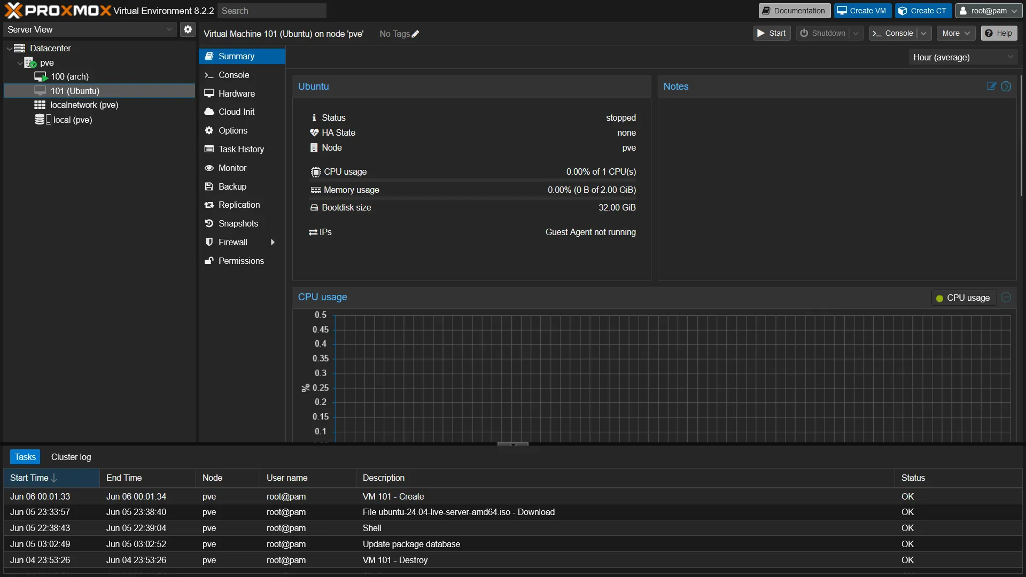Open Server View settings gear
The image size is (1026, 577).
188,29
